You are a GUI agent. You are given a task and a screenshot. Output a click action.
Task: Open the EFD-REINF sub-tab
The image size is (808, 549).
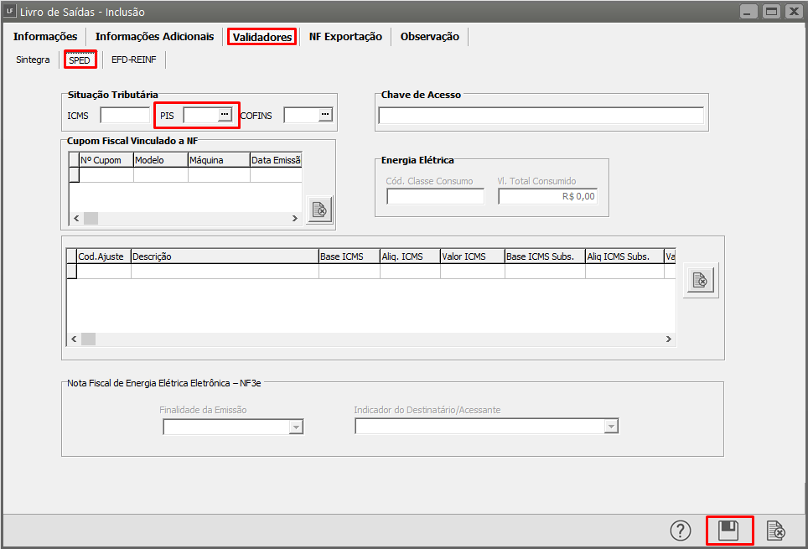[x=134, y=60]
